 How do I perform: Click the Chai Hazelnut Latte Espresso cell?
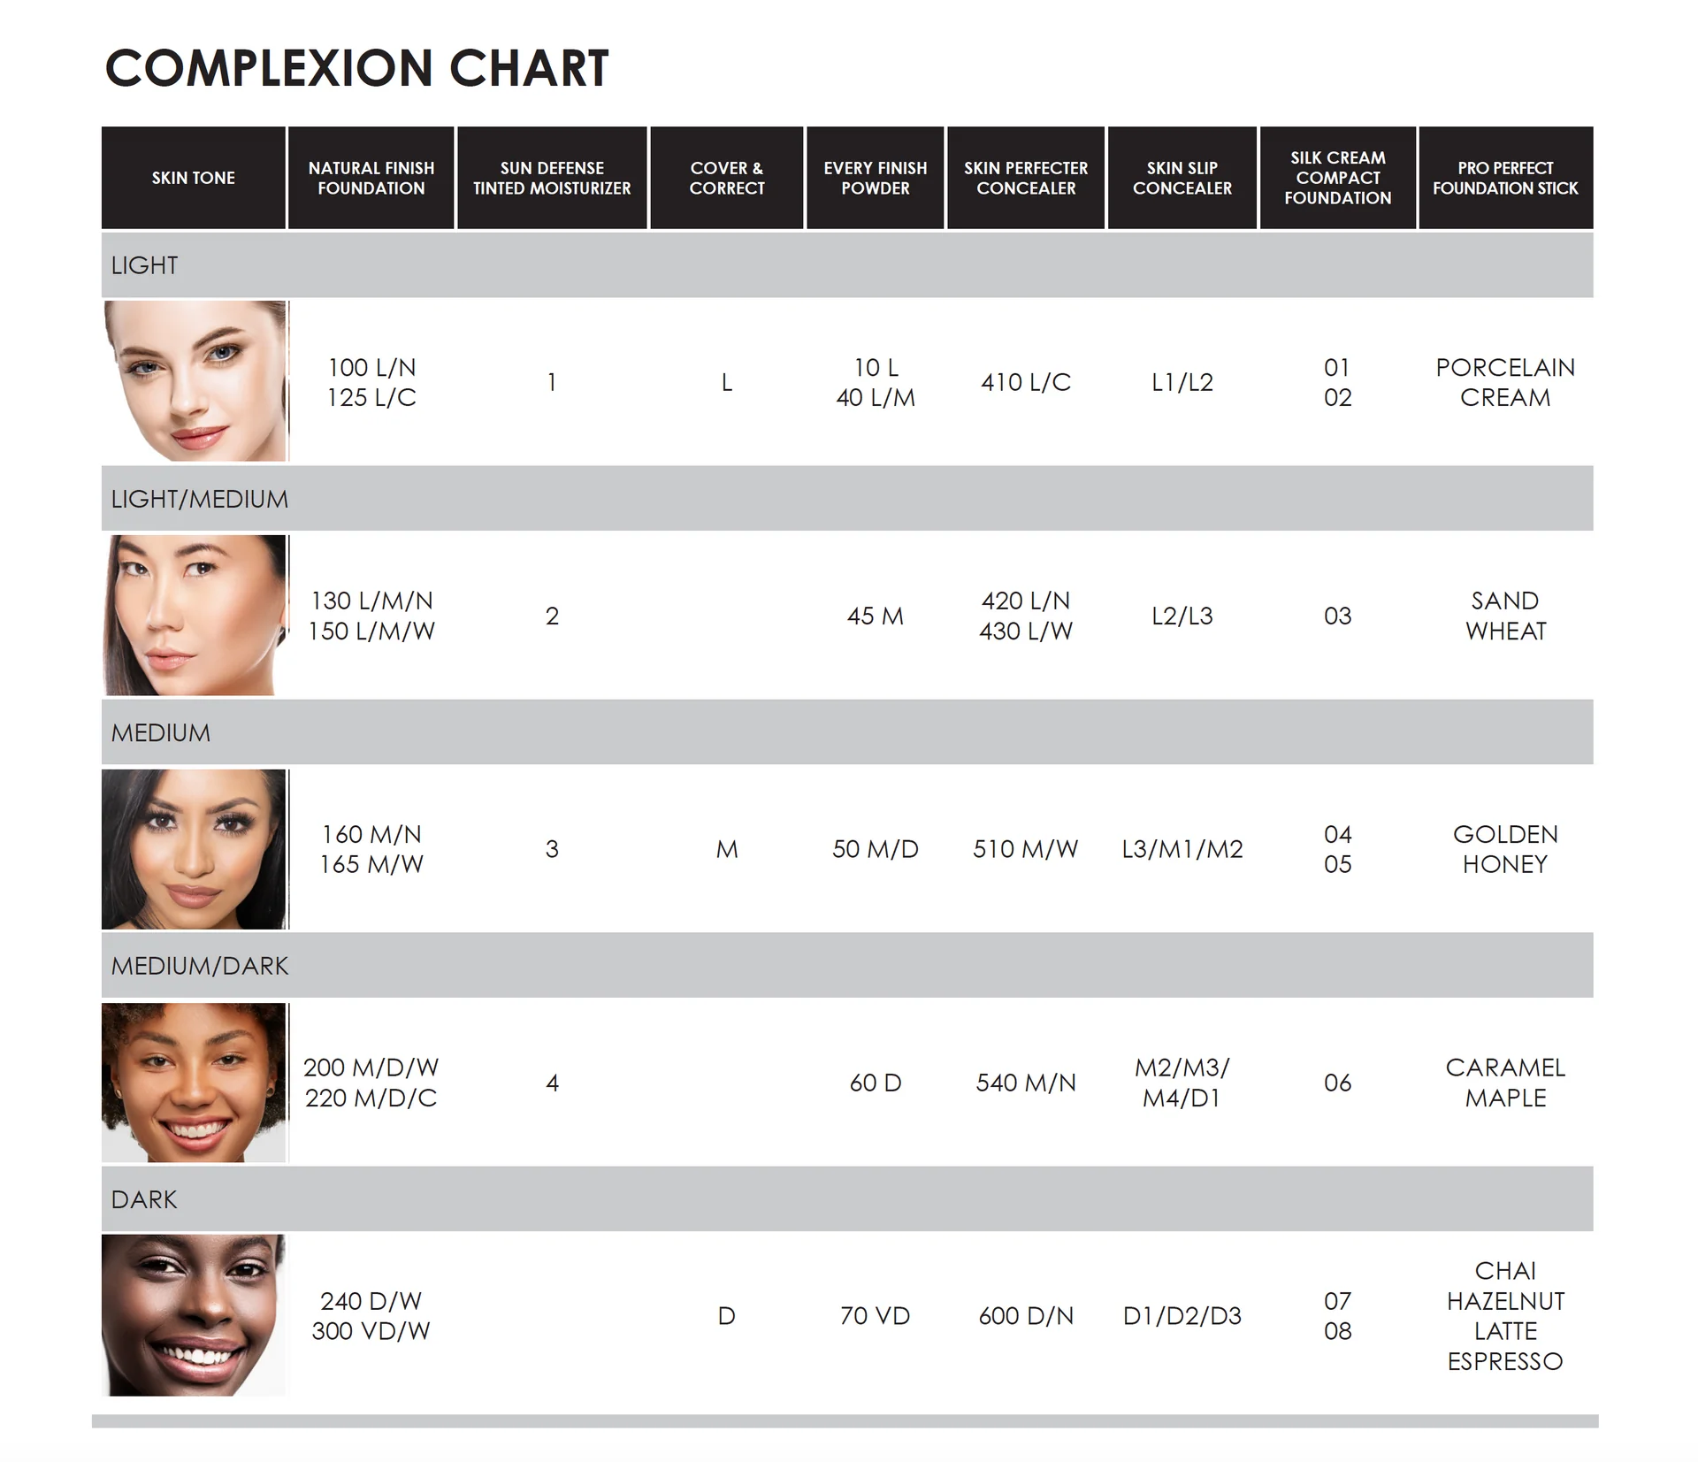(x=1505, y=1315)
